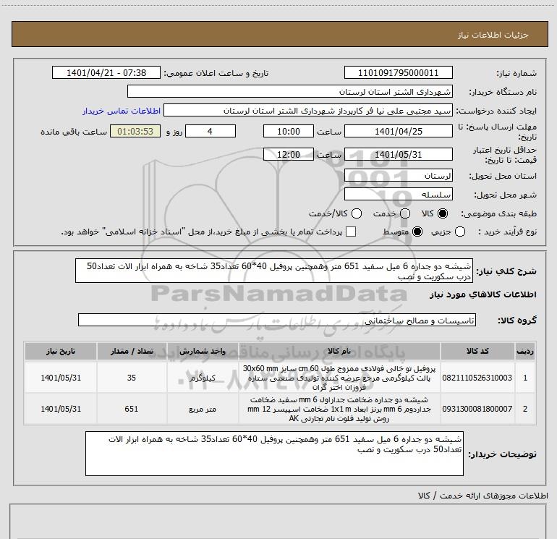Click the need date 1401/05/31 in row 1

coord(61,378)
